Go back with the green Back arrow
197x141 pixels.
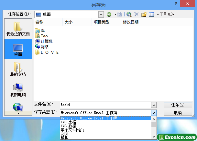pos(109,14)
